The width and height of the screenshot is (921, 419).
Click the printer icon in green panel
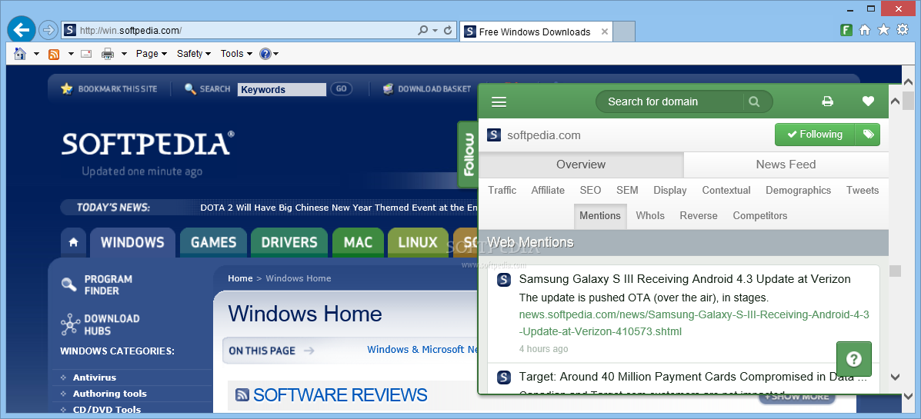coord(828,101)
